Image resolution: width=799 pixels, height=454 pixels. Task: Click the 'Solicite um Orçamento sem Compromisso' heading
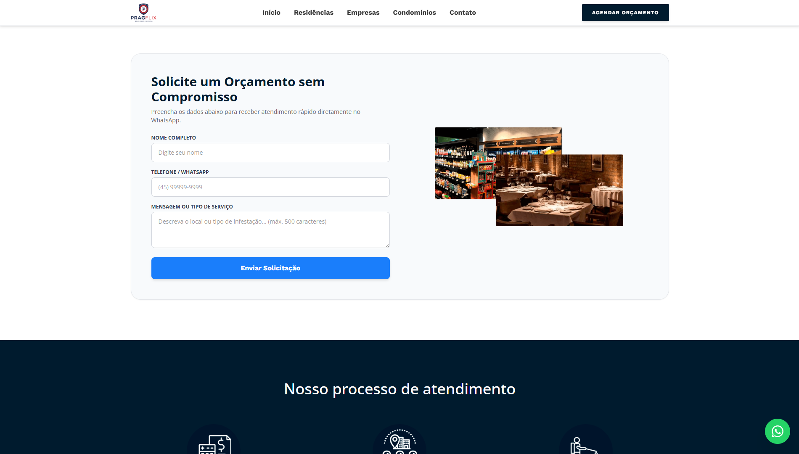(238, 89)
